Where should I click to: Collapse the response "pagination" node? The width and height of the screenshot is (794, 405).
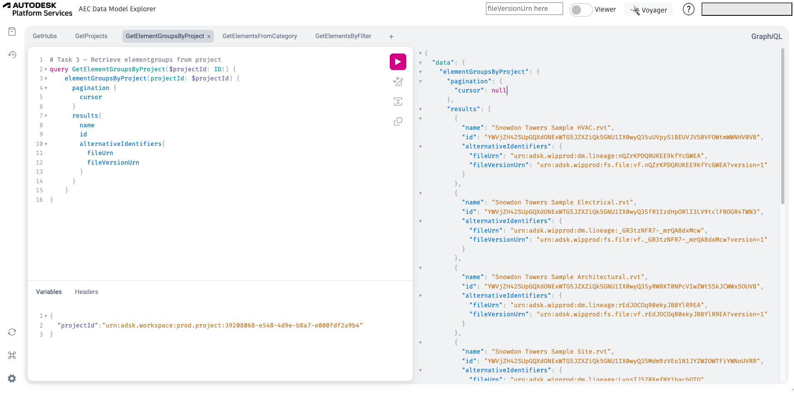420,82
